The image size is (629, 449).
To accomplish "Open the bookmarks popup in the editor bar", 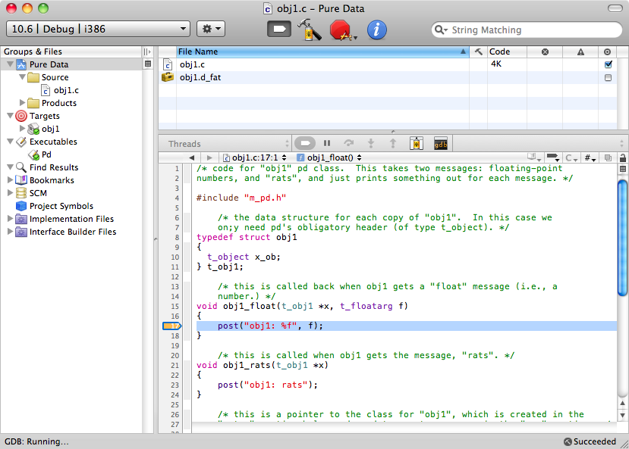I will 535,157.
